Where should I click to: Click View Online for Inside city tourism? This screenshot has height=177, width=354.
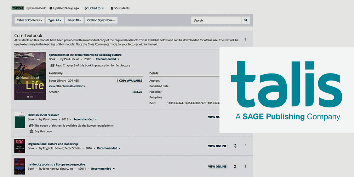point(217,167)
